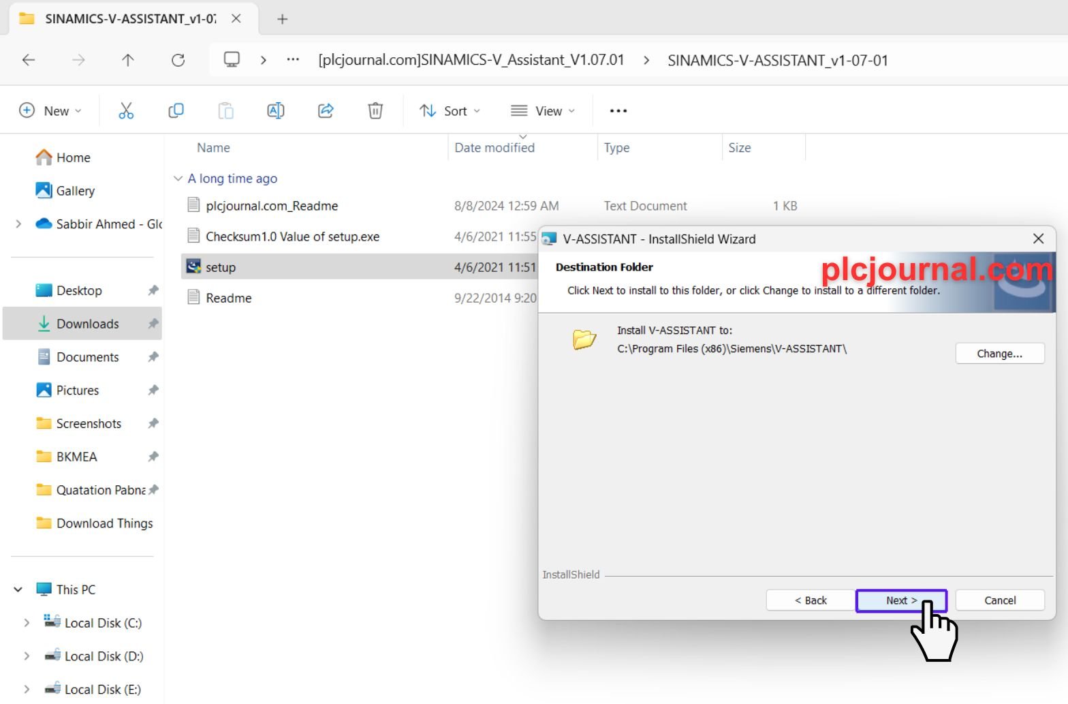Click the destination folder icon in wizard
This screenshot has width=1068, height=704.
click(x=584, y=339)
